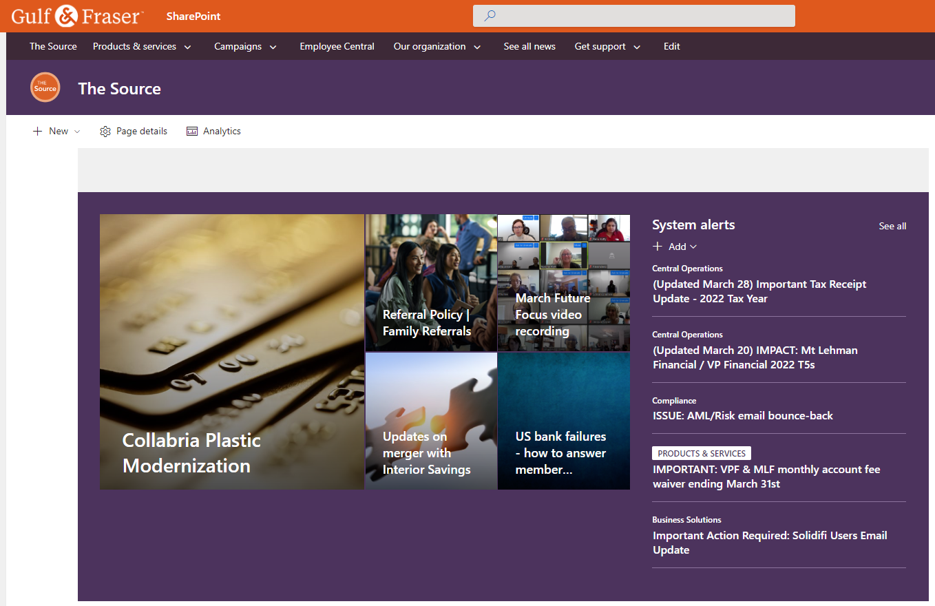Click the SharePoint link in header
Image resolution: width=935 pixels, height=606 pixels.
point(193,16)
